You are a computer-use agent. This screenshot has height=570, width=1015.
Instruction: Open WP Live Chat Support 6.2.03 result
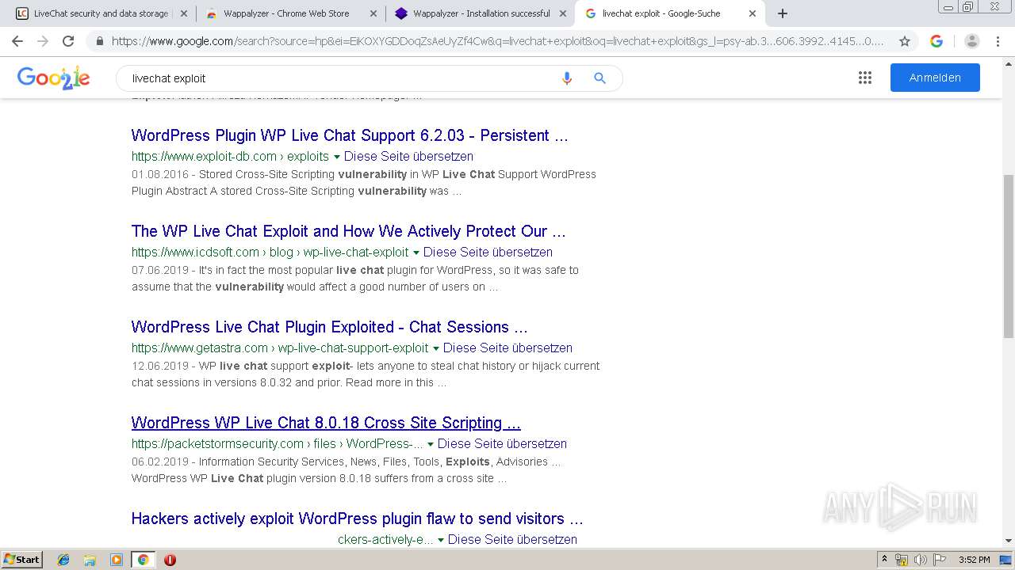350,135
